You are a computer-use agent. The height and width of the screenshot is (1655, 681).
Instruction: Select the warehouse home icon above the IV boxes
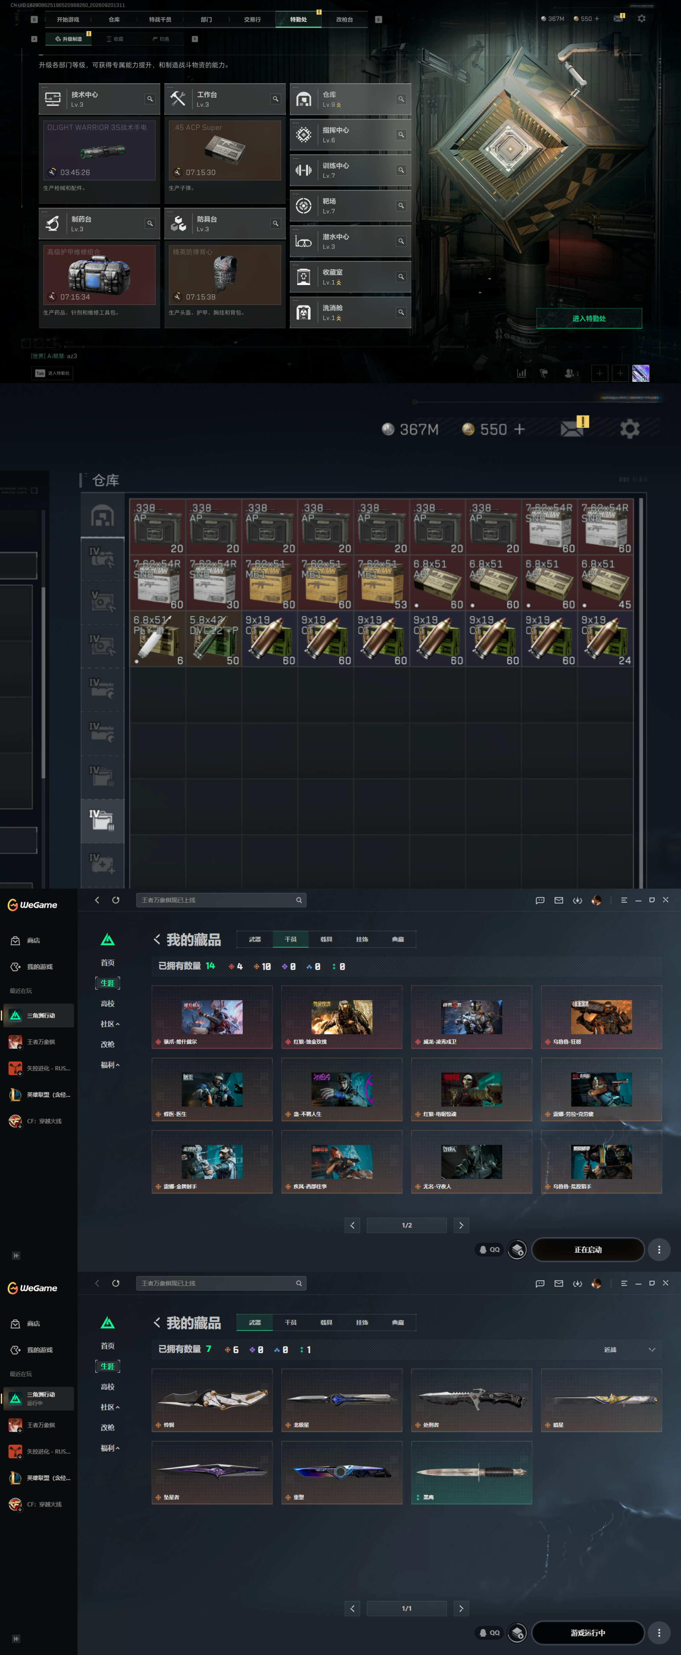(x=102, y=517)
